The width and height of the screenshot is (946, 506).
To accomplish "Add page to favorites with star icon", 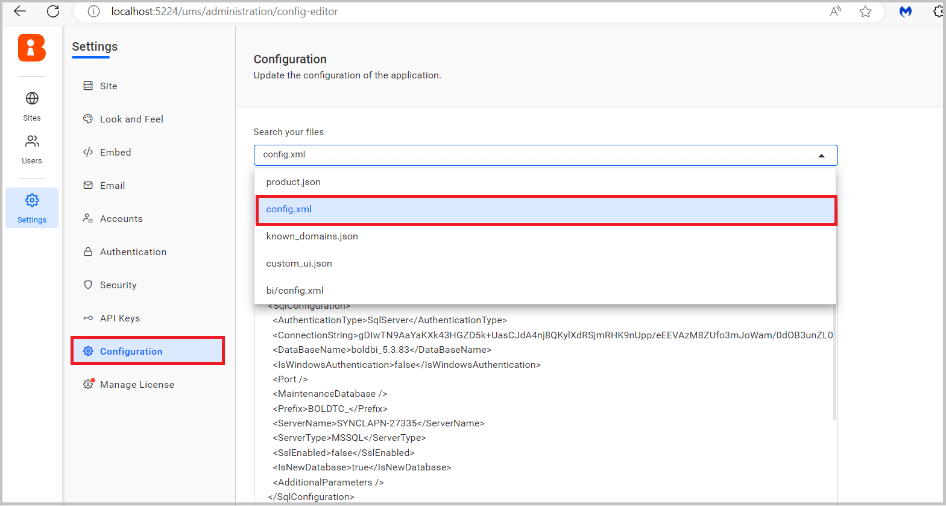I will (x=865, y=11).
